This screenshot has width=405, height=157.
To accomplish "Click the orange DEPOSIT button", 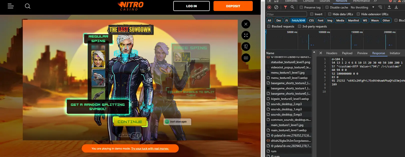I will tap(233, 6).
